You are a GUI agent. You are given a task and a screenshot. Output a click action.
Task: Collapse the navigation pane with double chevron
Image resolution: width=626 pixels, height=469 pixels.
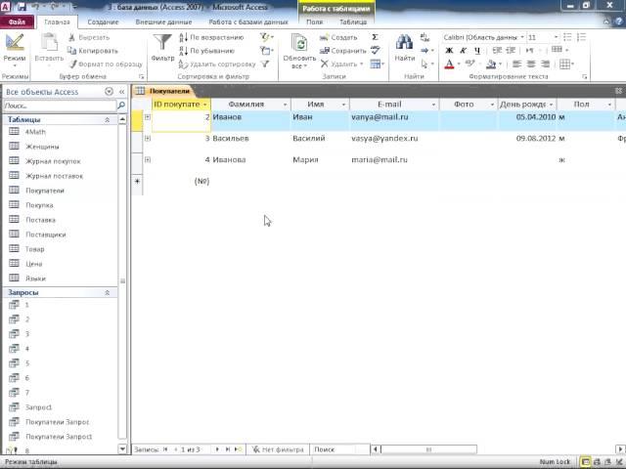tap(121, 91)
